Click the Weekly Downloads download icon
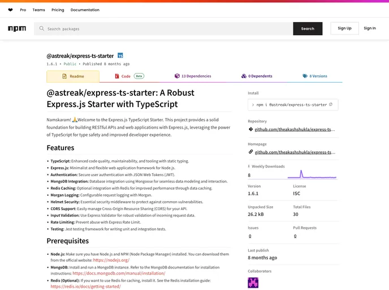This screenshot has width=389, height=290. [249, 167]
